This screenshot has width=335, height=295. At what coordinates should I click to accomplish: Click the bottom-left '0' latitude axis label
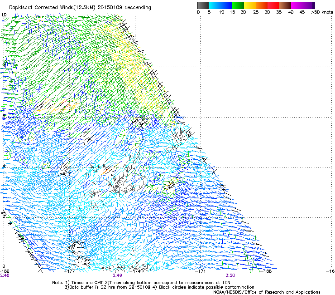(x=4, y=266)
